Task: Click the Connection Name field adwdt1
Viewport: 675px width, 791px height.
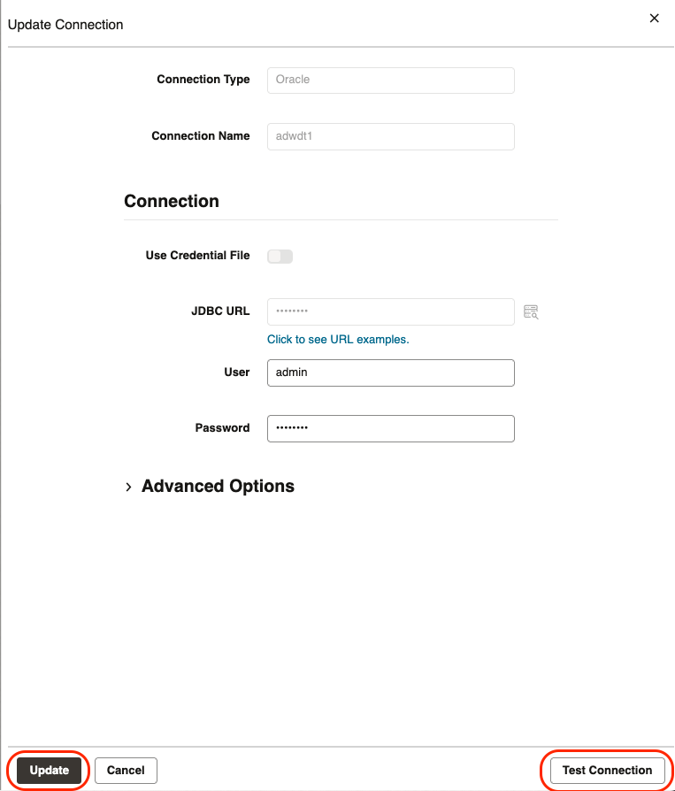Action: coord(390,136)
